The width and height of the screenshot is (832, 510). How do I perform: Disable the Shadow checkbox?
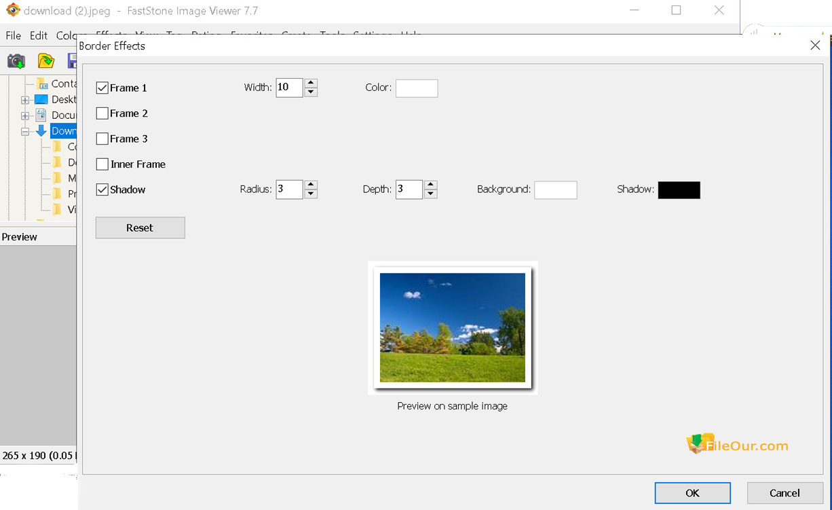point(102,189)
